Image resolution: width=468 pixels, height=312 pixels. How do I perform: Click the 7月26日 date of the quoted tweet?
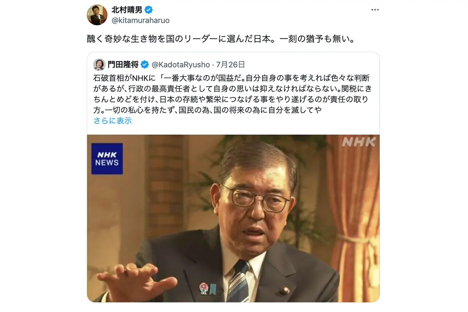[230, 65]
